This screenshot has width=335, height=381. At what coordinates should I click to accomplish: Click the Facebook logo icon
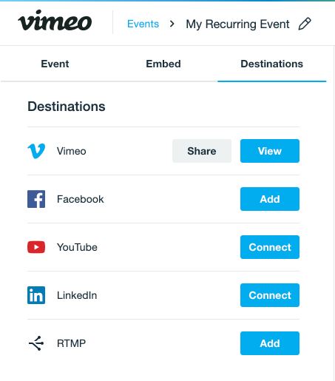(36, 199)
